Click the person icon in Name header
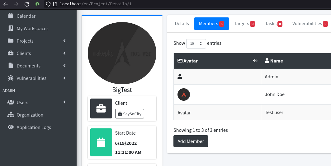The image size is (331, 166). tap(267, 61)
